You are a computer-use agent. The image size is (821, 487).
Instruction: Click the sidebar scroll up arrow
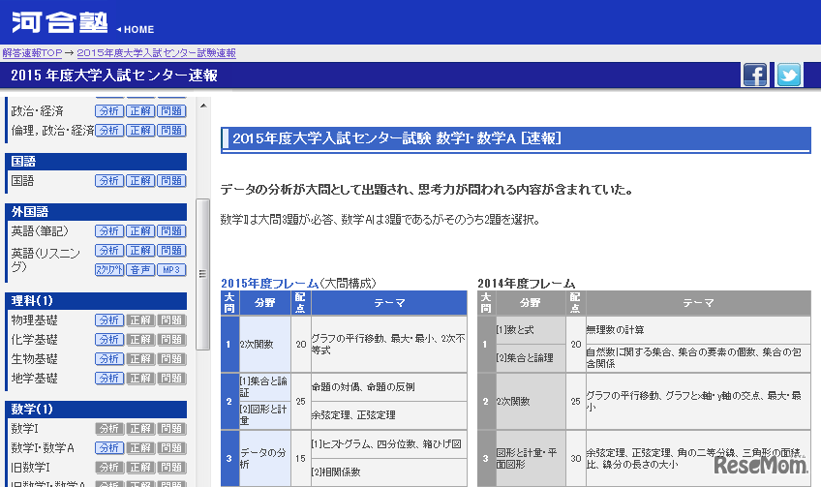point(202,105)
